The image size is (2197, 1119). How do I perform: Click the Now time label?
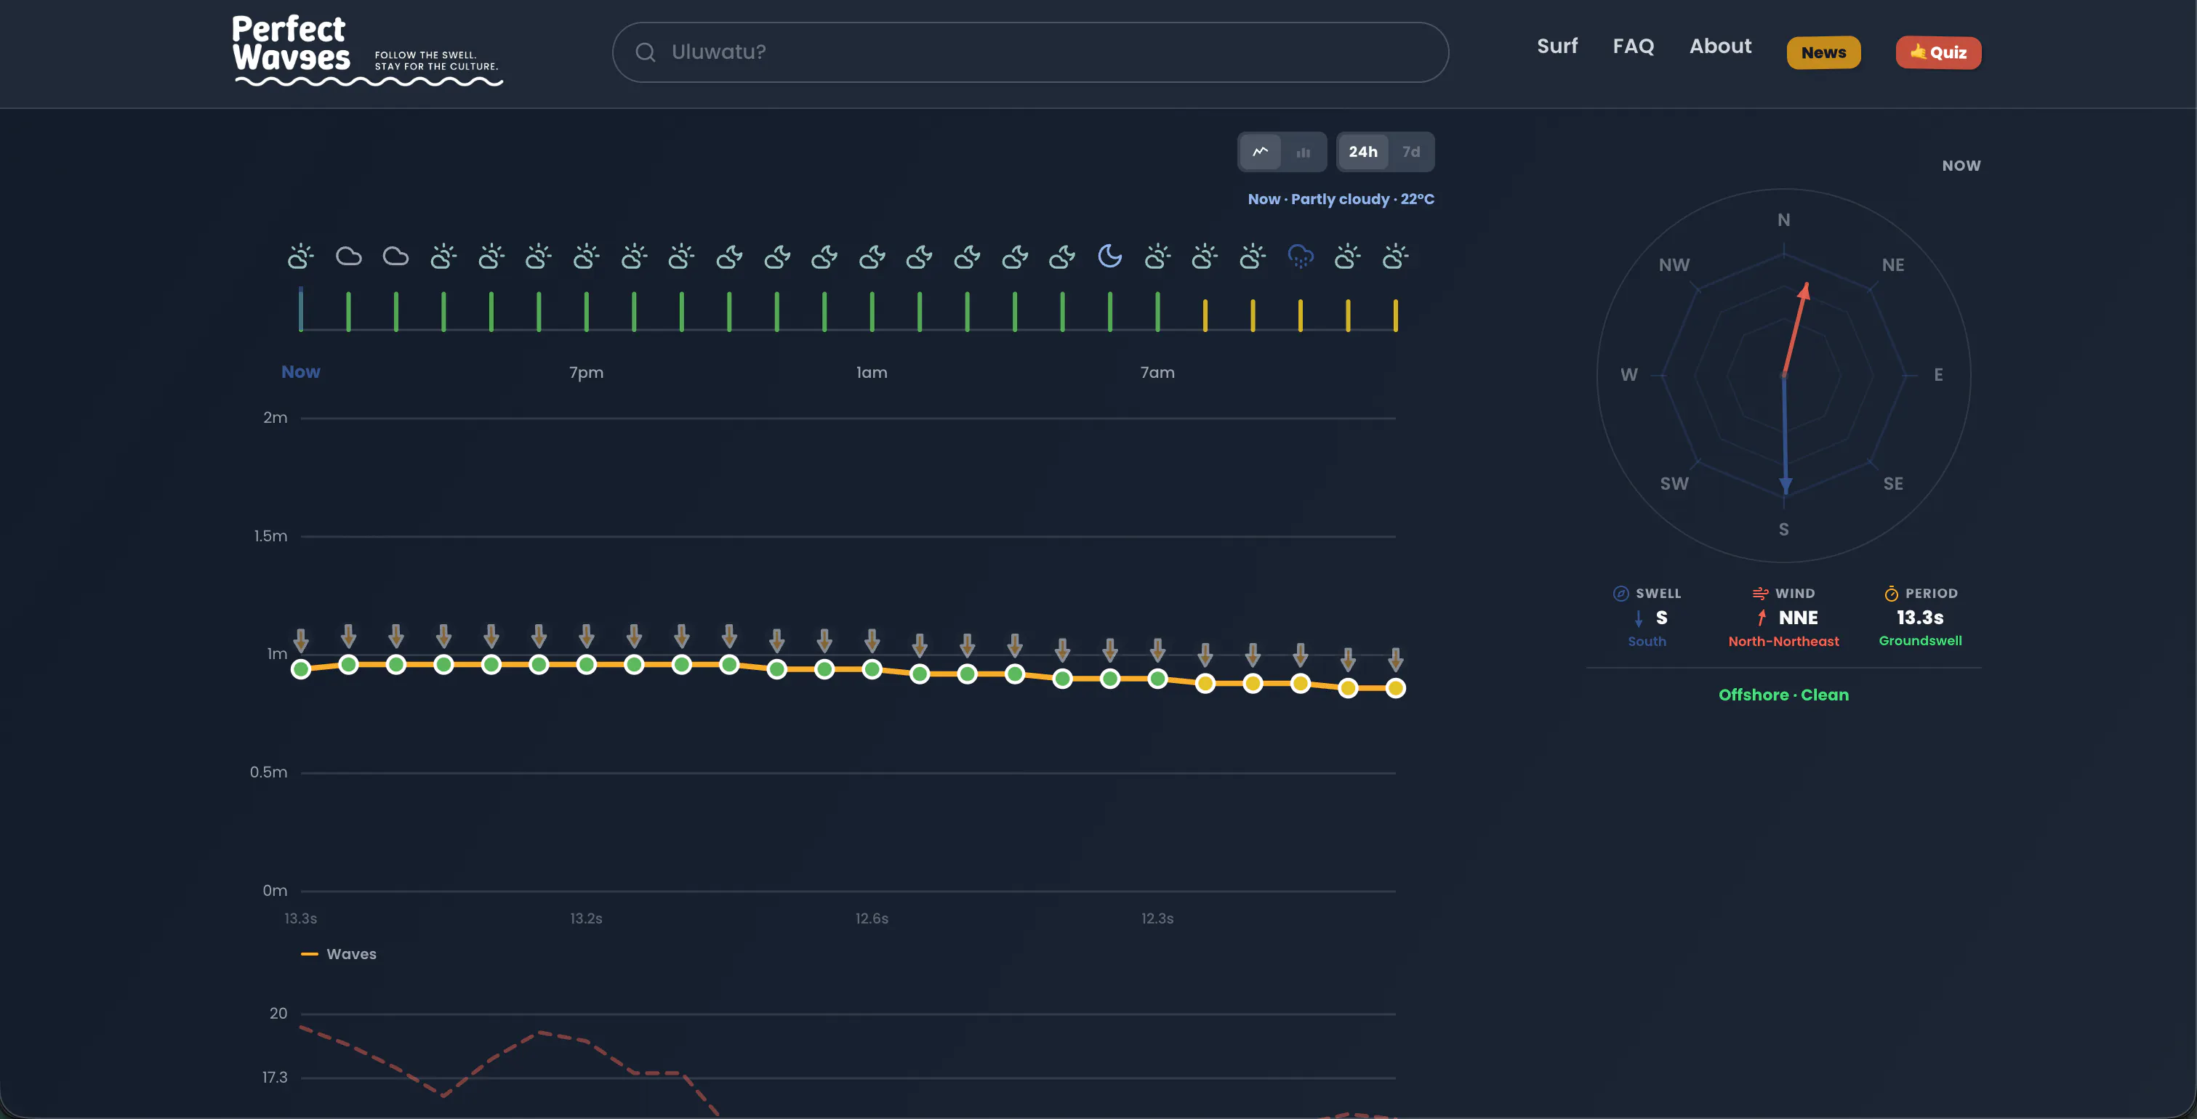[301, 371]
